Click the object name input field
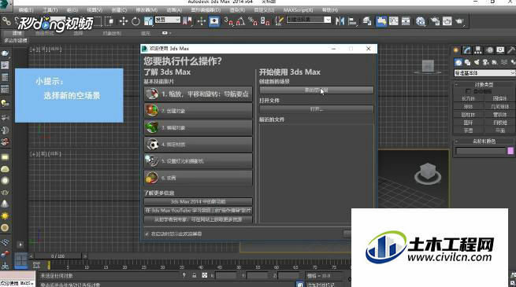The image size is (516, 287). click(480, 151)
